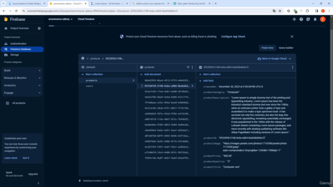Click Start collection in the document panel
333x187 pixels.
click(210, 74)
